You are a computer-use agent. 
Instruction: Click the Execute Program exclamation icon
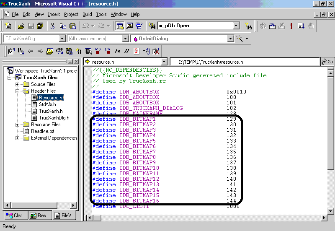click(291, 26)
